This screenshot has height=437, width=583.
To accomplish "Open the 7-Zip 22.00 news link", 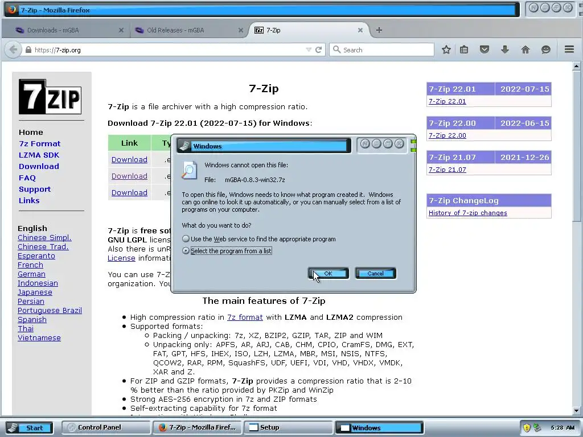I will [x=447, y=135].
